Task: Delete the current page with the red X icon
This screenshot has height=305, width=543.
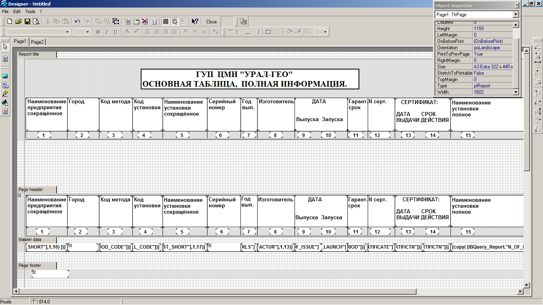Action: (x=145, y=21)
